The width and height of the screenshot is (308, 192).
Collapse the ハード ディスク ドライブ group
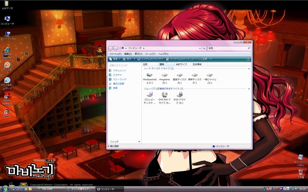pyautogui.click(x=249, y=69)
